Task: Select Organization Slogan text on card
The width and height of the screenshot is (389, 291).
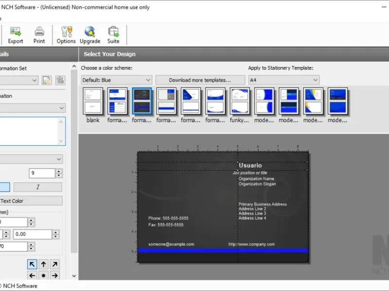Action: click(257, 184)
